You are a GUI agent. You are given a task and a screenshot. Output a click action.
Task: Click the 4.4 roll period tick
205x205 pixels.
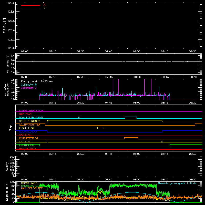pyautogui.click(x=13, y=56)
